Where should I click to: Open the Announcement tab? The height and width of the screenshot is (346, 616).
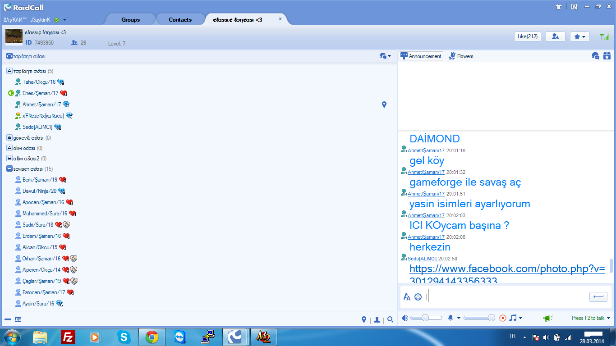421,56
